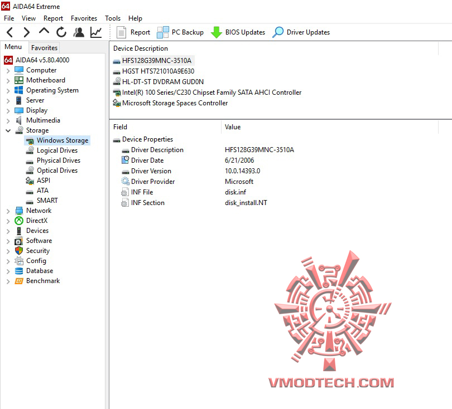Select SMART under Storage

pos(47,201)
